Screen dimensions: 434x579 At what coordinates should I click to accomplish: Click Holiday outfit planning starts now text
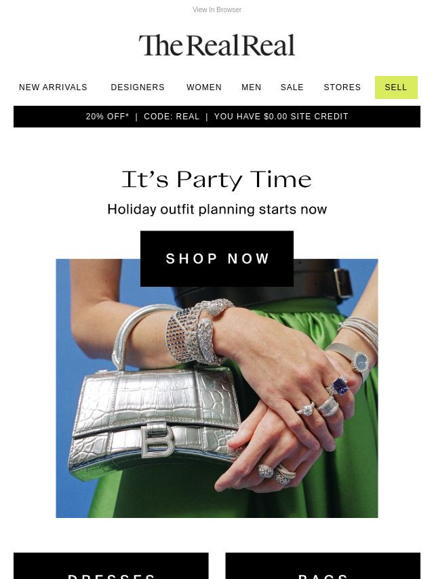[217, 209]
